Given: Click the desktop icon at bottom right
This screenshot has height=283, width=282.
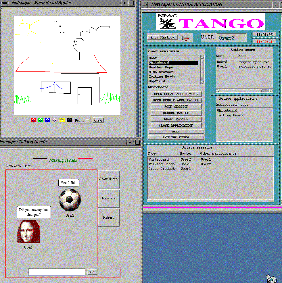Looking at the screenshot, I should [271, 278].
